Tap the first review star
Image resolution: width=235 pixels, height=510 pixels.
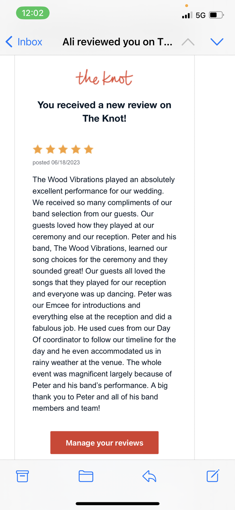click(38, 149)
